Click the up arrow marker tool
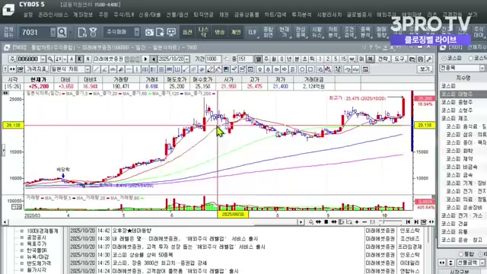This screenshot has width=487, height=274. (260, 69)
